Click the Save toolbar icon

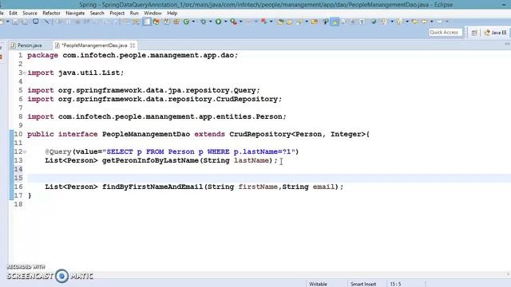(15, 22)
